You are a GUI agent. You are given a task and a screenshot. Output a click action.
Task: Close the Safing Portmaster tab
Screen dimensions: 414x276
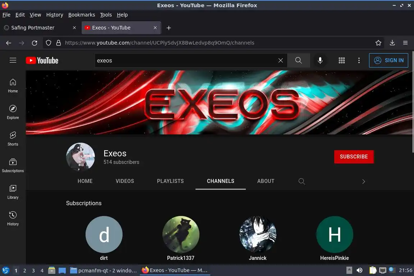tap(74, 28)
